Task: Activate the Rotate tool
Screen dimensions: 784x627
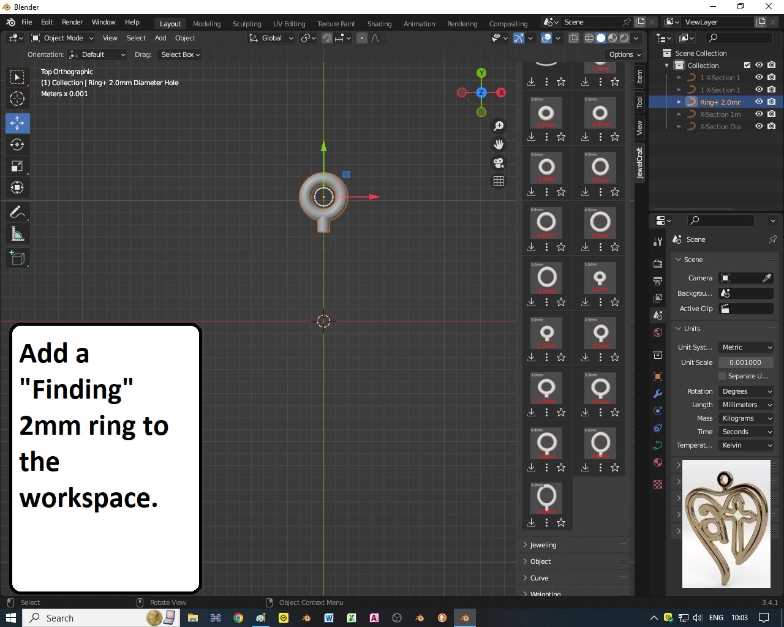Action: tap(17, 145)
